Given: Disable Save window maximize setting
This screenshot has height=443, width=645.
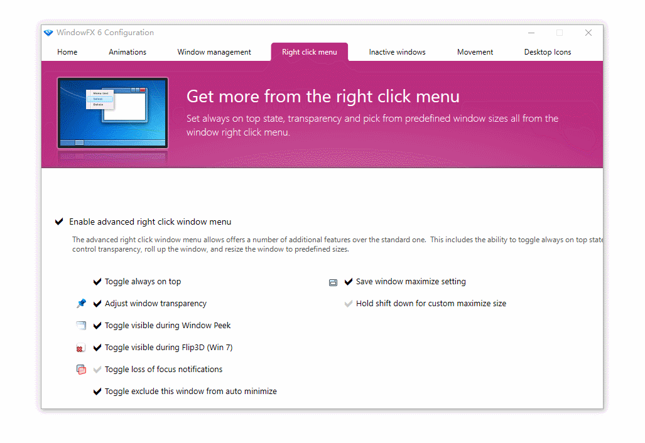Looking at the screenshot, I should tap(349, 282).
